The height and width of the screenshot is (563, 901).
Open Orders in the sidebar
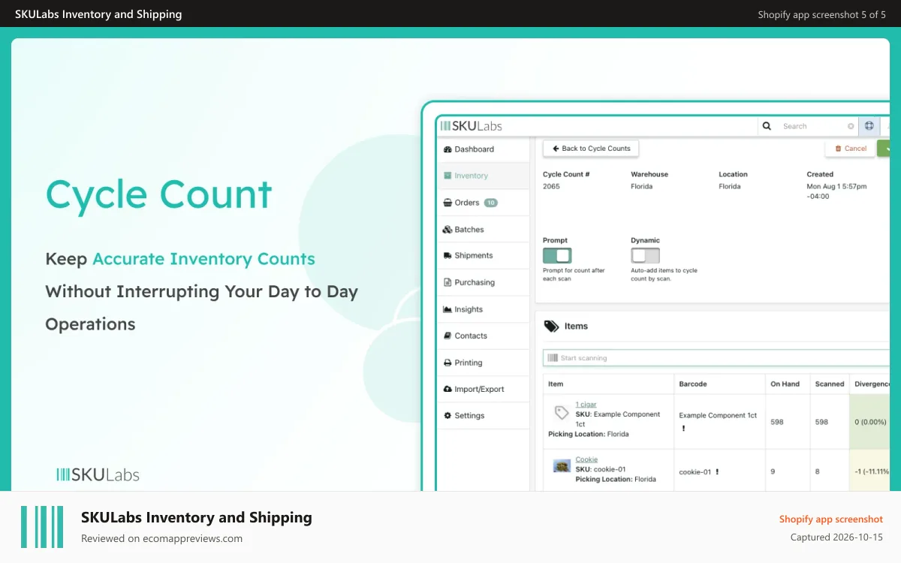483,203
